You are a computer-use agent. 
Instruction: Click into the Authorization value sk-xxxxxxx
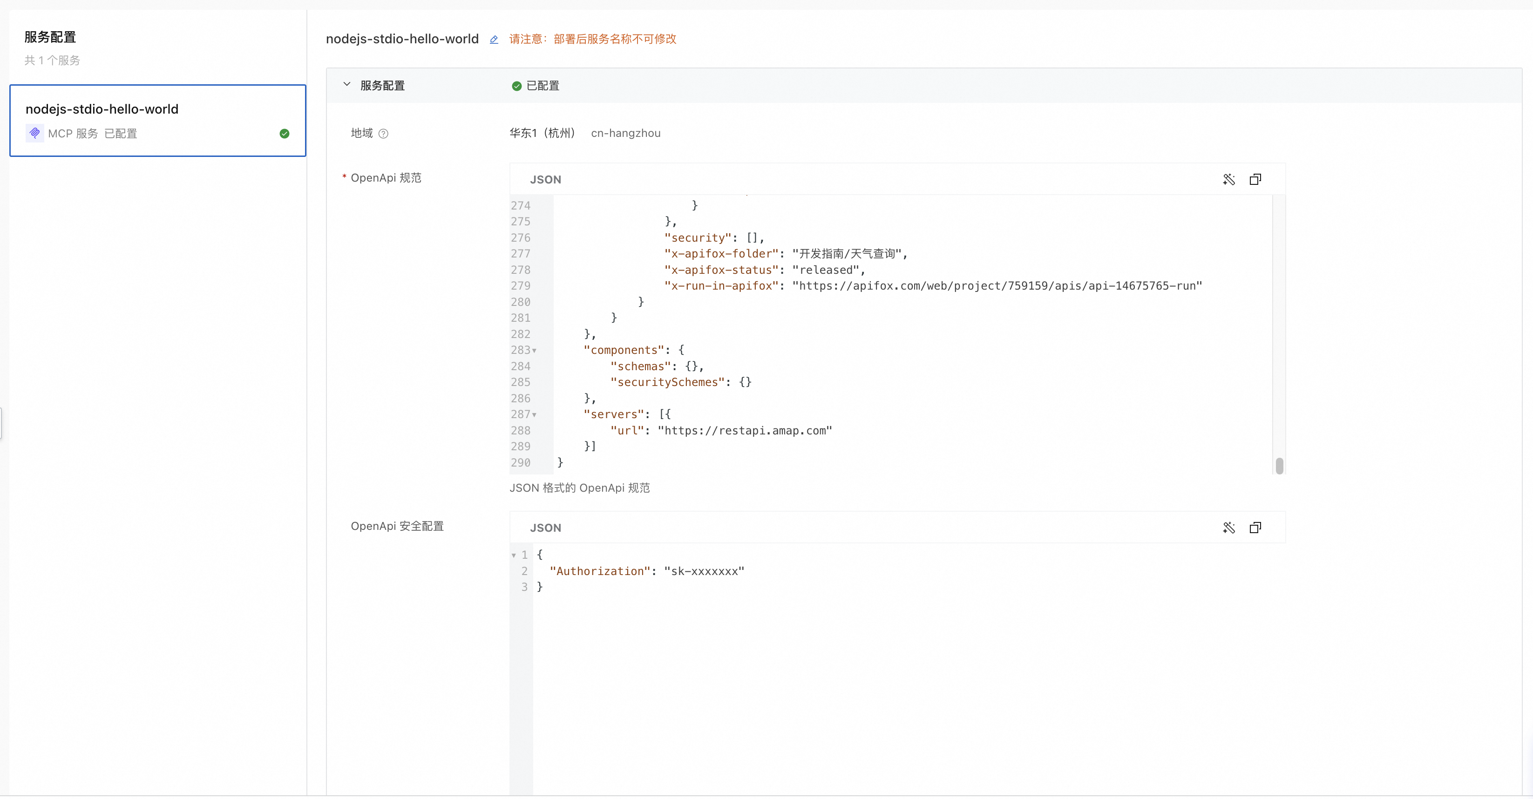click(704, 572)
